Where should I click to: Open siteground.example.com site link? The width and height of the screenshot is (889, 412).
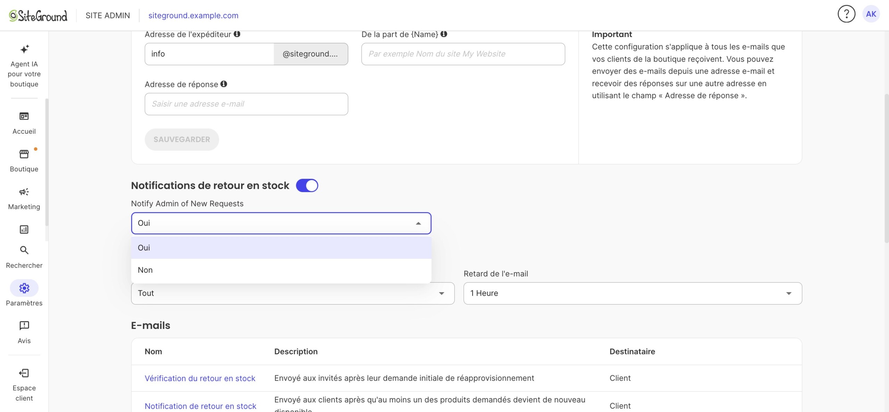(x=193, y=16)
